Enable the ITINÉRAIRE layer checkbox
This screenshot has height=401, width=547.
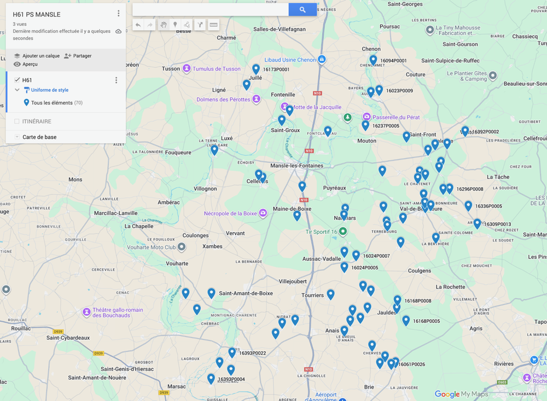(x=17, y=121)
